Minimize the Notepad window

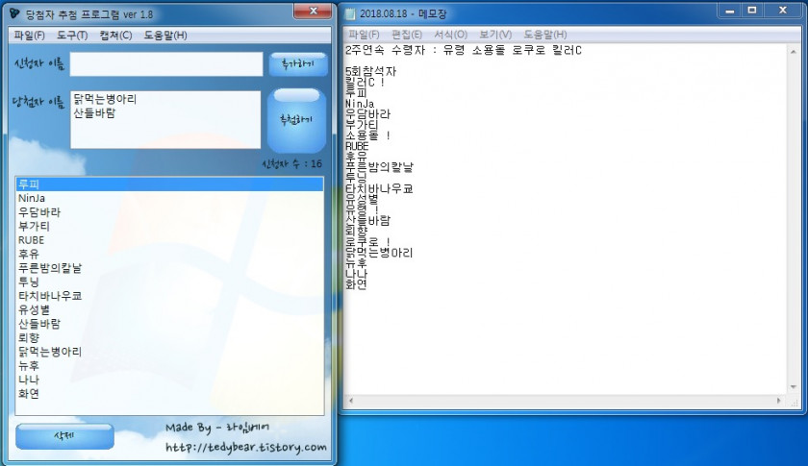click(x=727, y=10)
